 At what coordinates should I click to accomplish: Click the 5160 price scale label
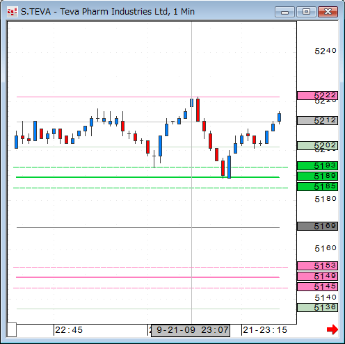tap(326, 248)
